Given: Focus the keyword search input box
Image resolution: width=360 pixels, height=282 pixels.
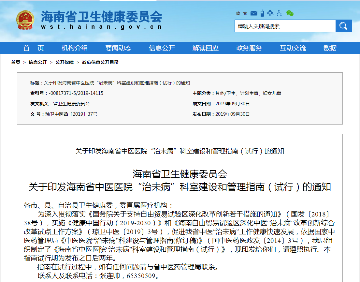Looking at the screenshot, I should (x=285, y=26).
